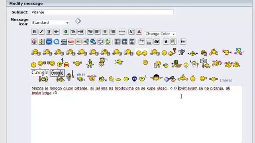This screenshot has width=255, height=143.
Task: Click the blue FBSL toolbar icon
Action: click(x=49, y=42)
